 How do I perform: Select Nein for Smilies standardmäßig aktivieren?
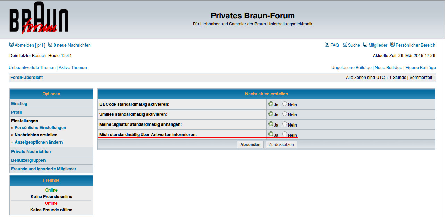(x=285, y=114)
